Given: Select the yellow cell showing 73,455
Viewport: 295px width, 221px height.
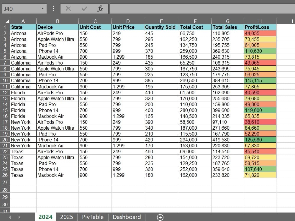Looking at the screenshot, I should point(260,39).
